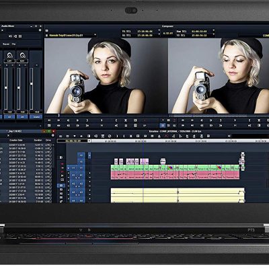Screen dimensions: 269x269
Task: Adjust the first pan knob in Audio Mixer
Action: [x=9, y=55]
